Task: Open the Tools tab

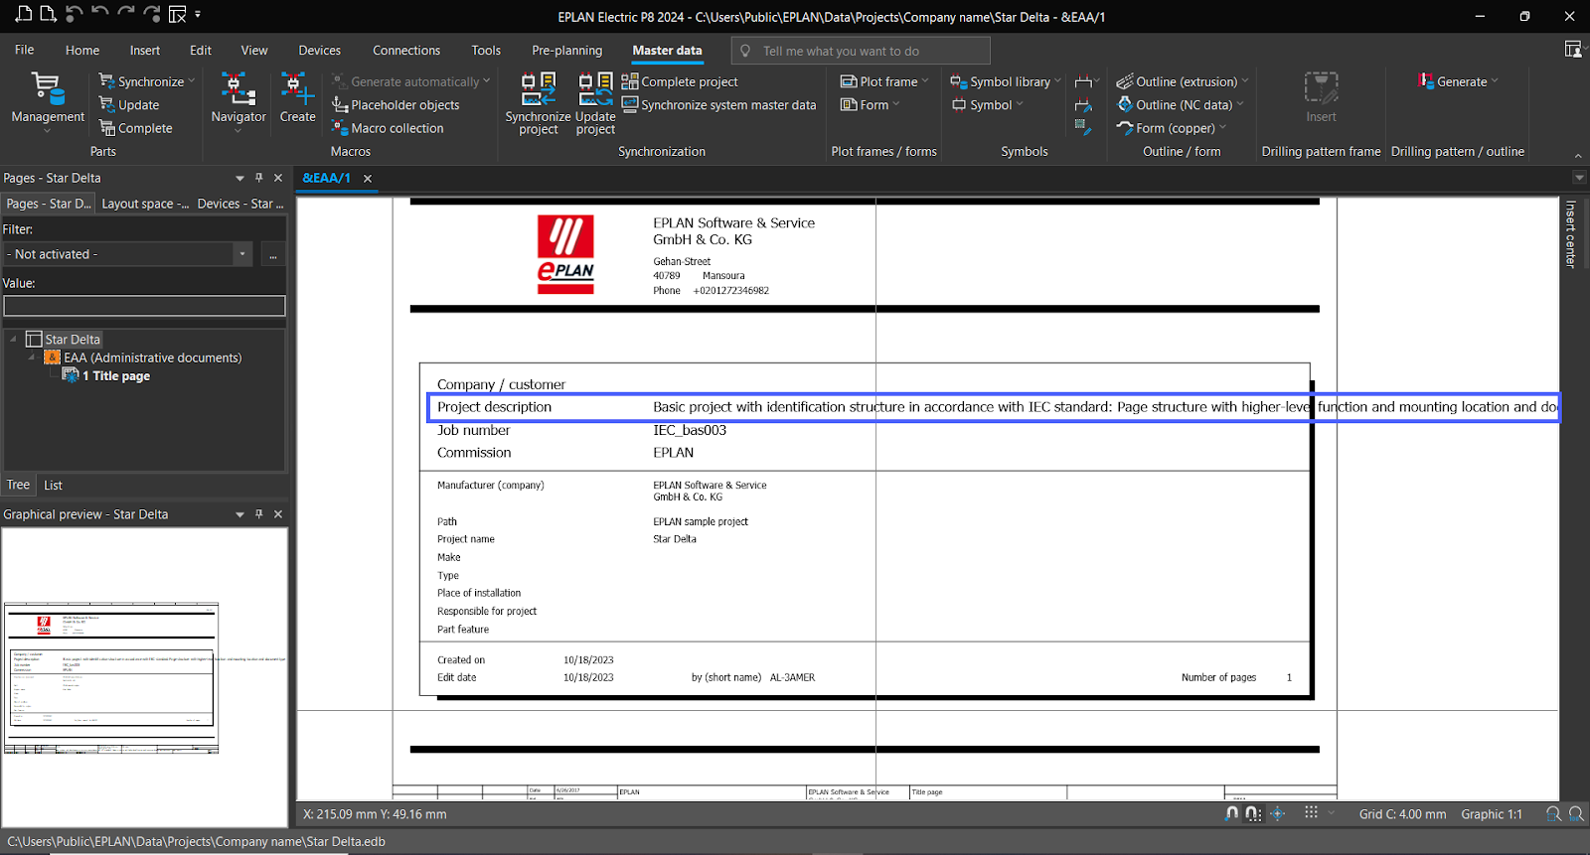Action: [x=486, y=50]
